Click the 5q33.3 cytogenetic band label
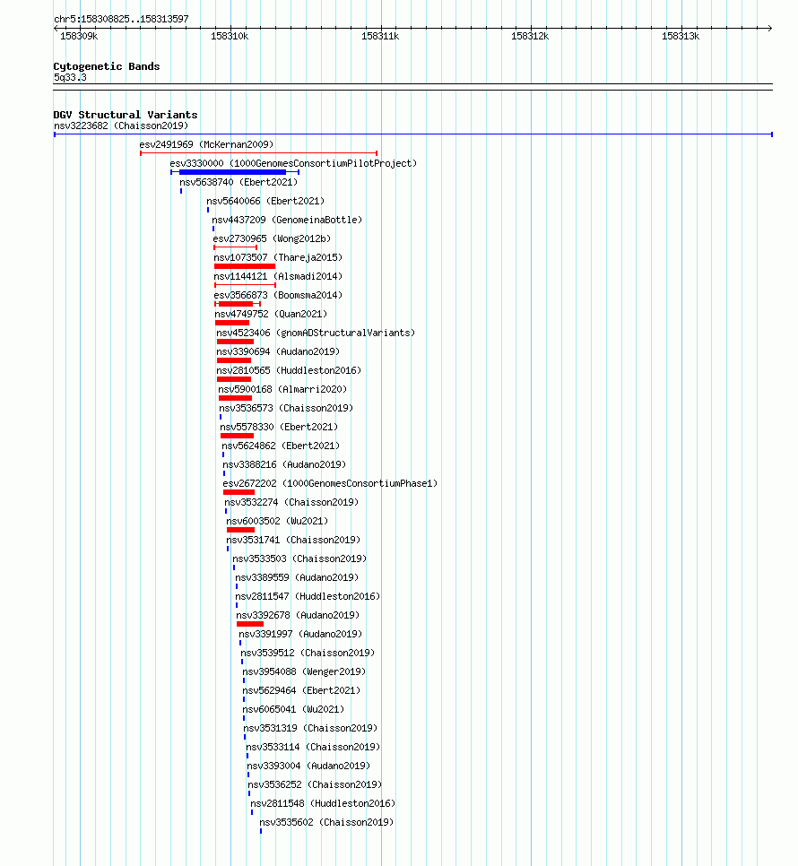Screen dimensions: 798x866 (70, 78)
